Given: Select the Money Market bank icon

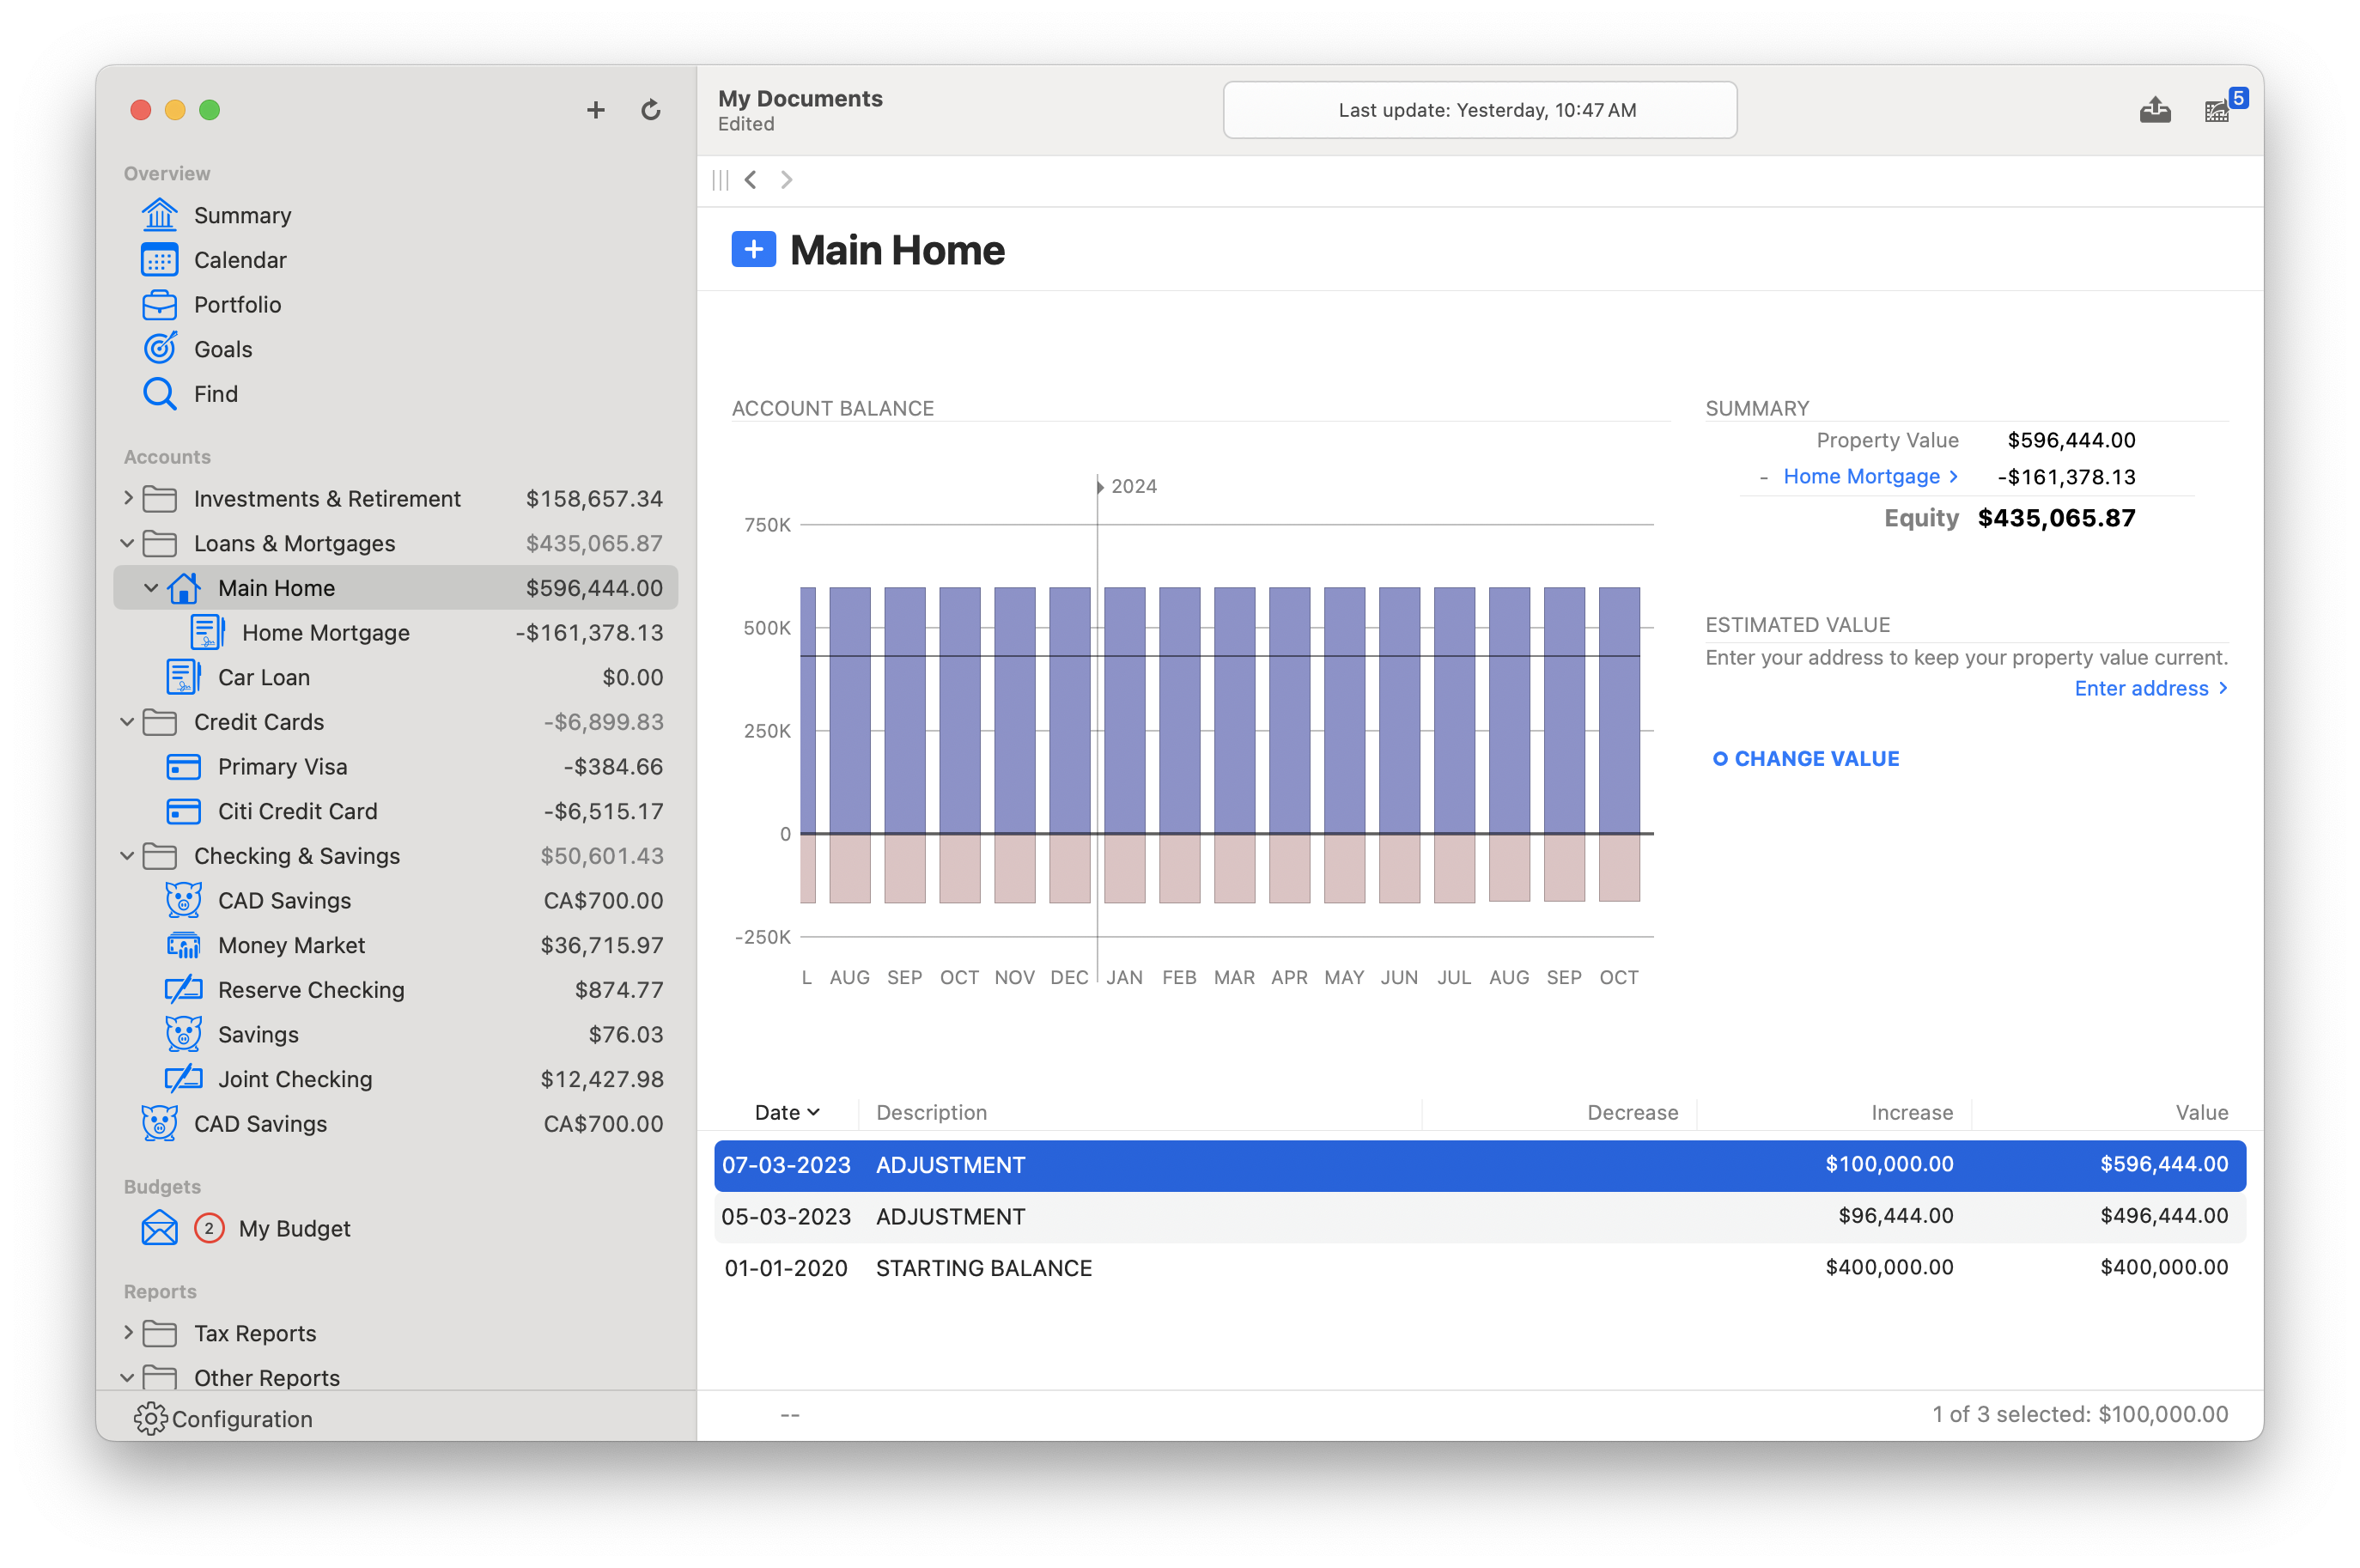Looking at the screenshot, I should [183, 945].
